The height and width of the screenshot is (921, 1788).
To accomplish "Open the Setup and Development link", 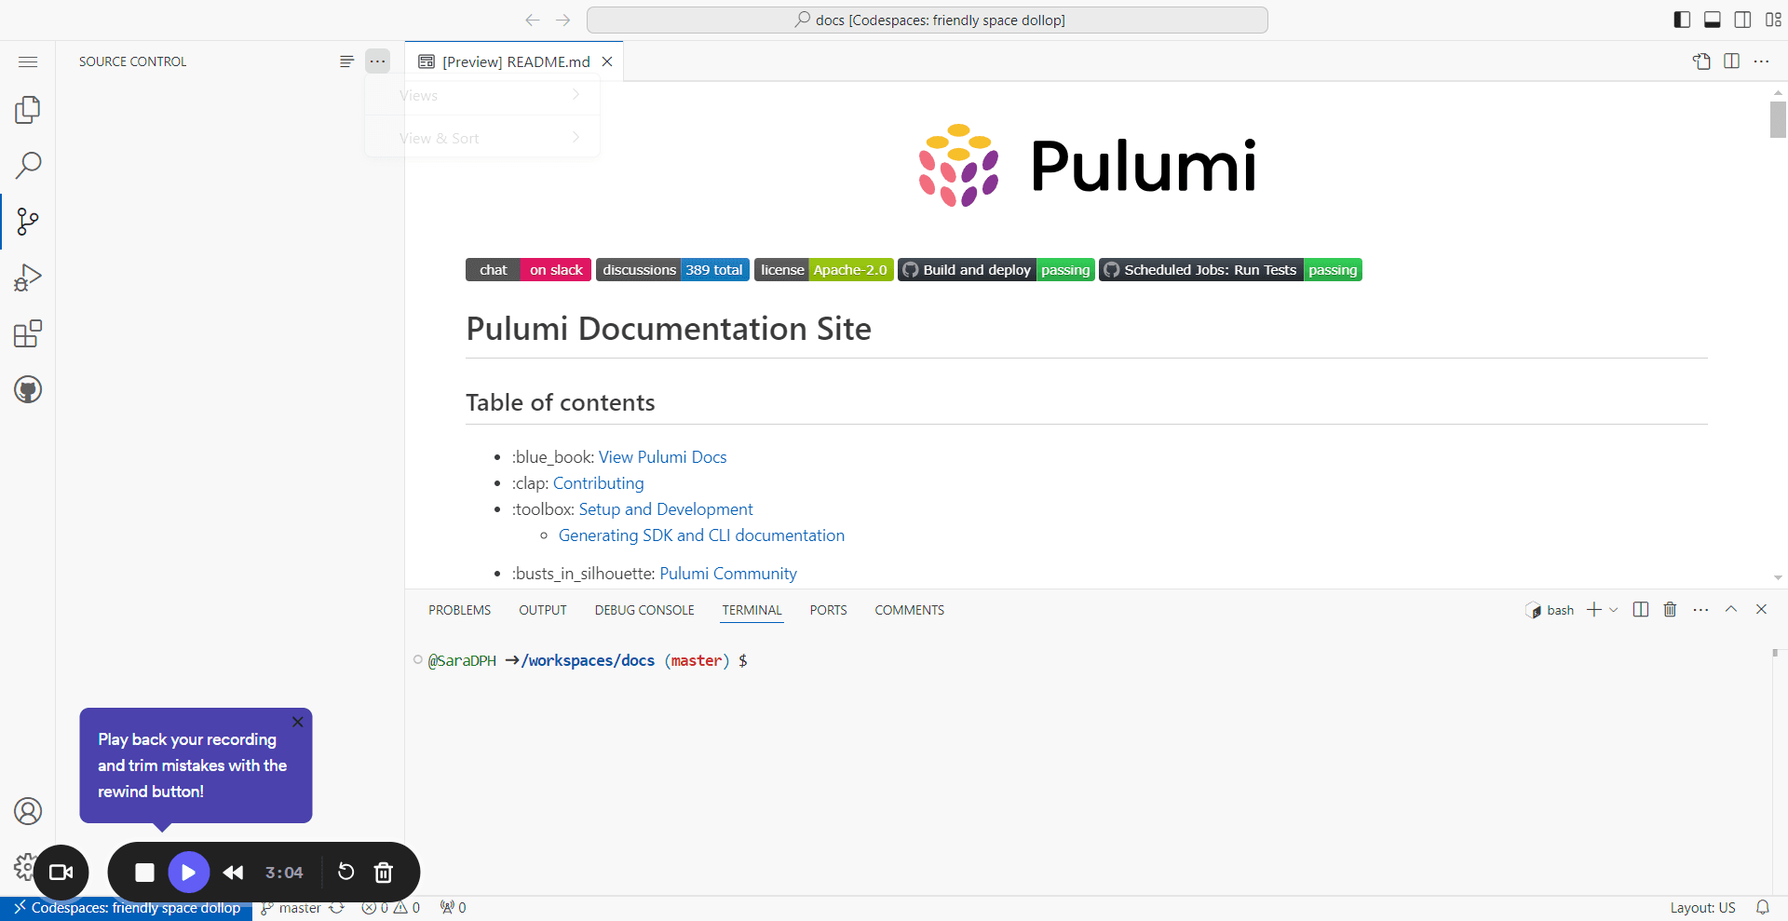I will point(666,509).
